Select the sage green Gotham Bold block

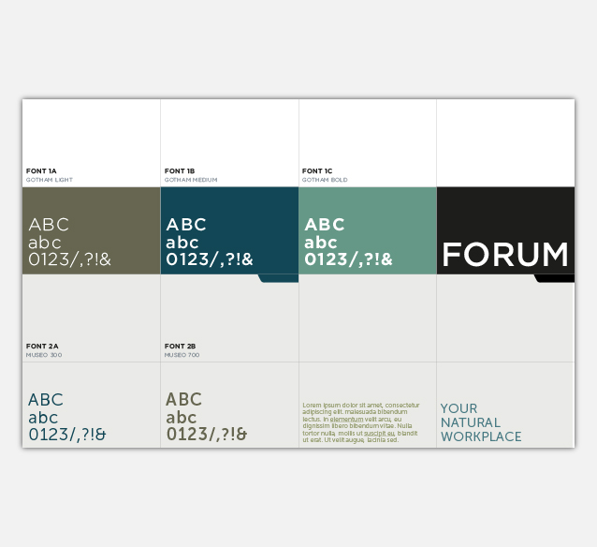(x=368, y=230)
